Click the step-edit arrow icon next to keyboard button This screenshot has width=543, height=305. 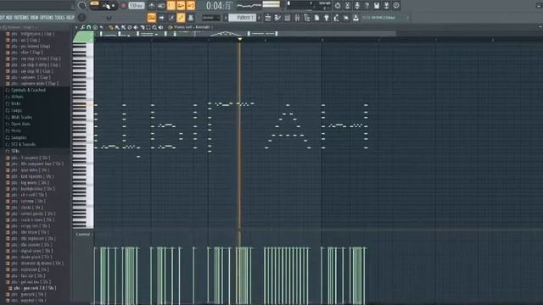click(x=161, y=17)
